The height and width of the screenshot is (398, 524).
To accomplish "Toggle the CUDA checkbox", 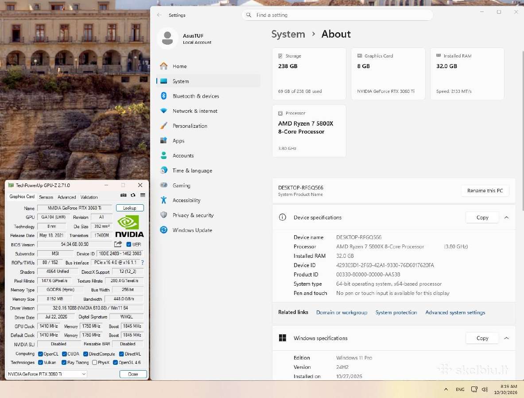I will click(64, 354).
